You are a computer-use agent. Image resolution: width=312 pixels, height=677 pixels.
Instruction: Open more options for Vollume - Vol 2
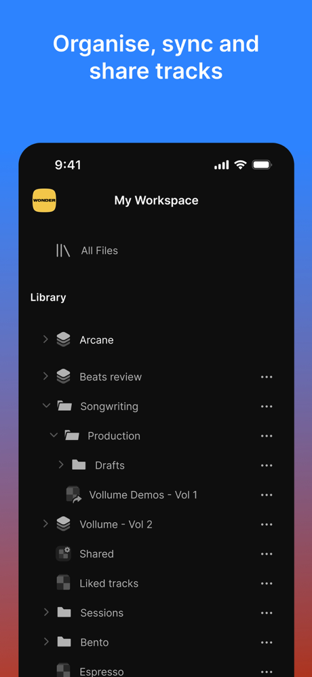(x=267, y=525)
